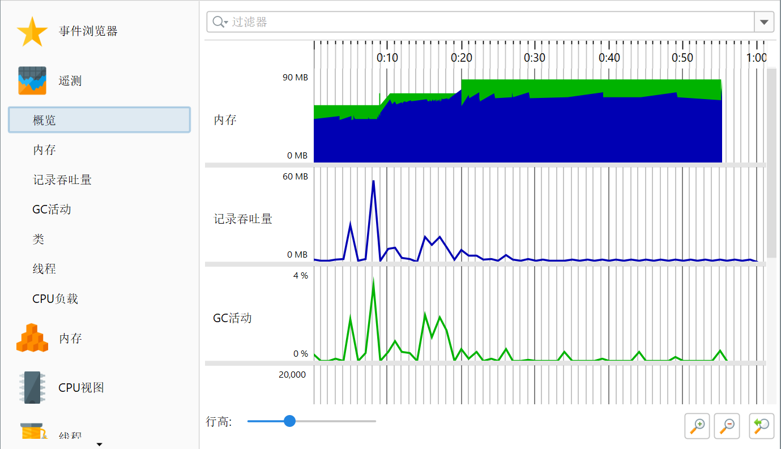Click the 60 MB axis label
Viewport: 781px width, 449px height.
tap(295, 177)
